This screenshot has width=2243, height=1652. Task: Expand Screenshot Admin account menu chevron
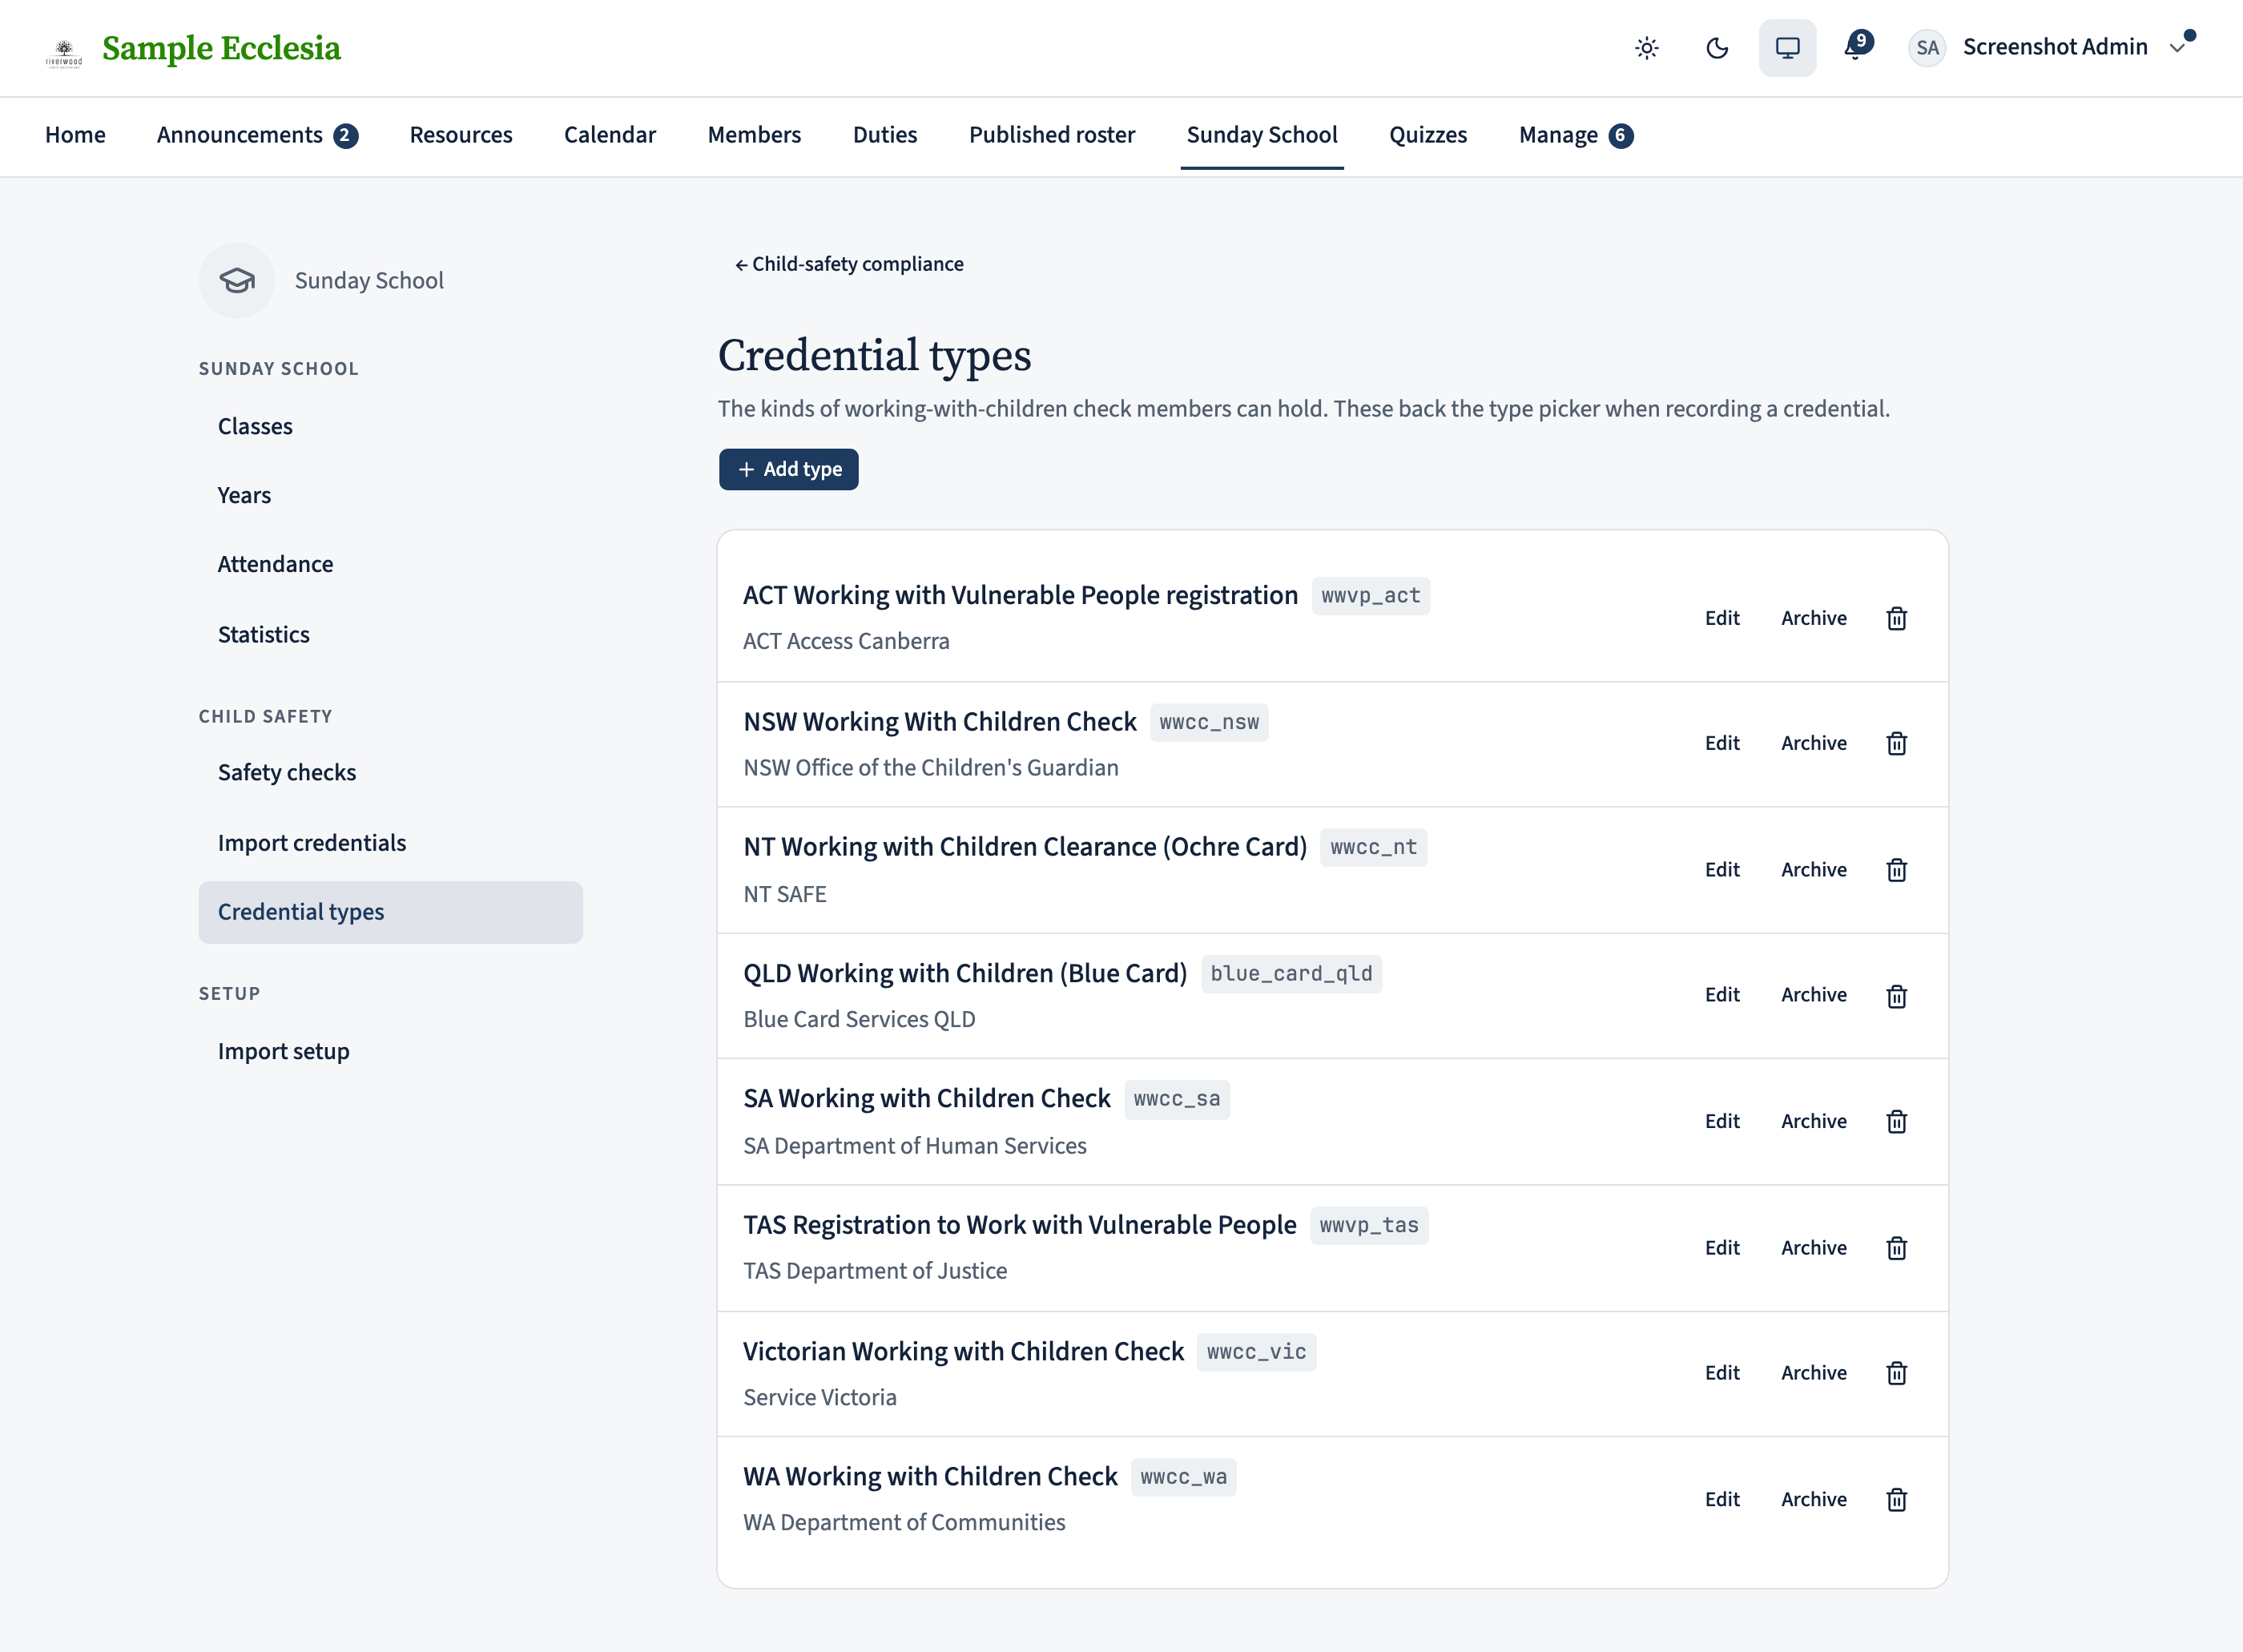[x=2177, y=48]
